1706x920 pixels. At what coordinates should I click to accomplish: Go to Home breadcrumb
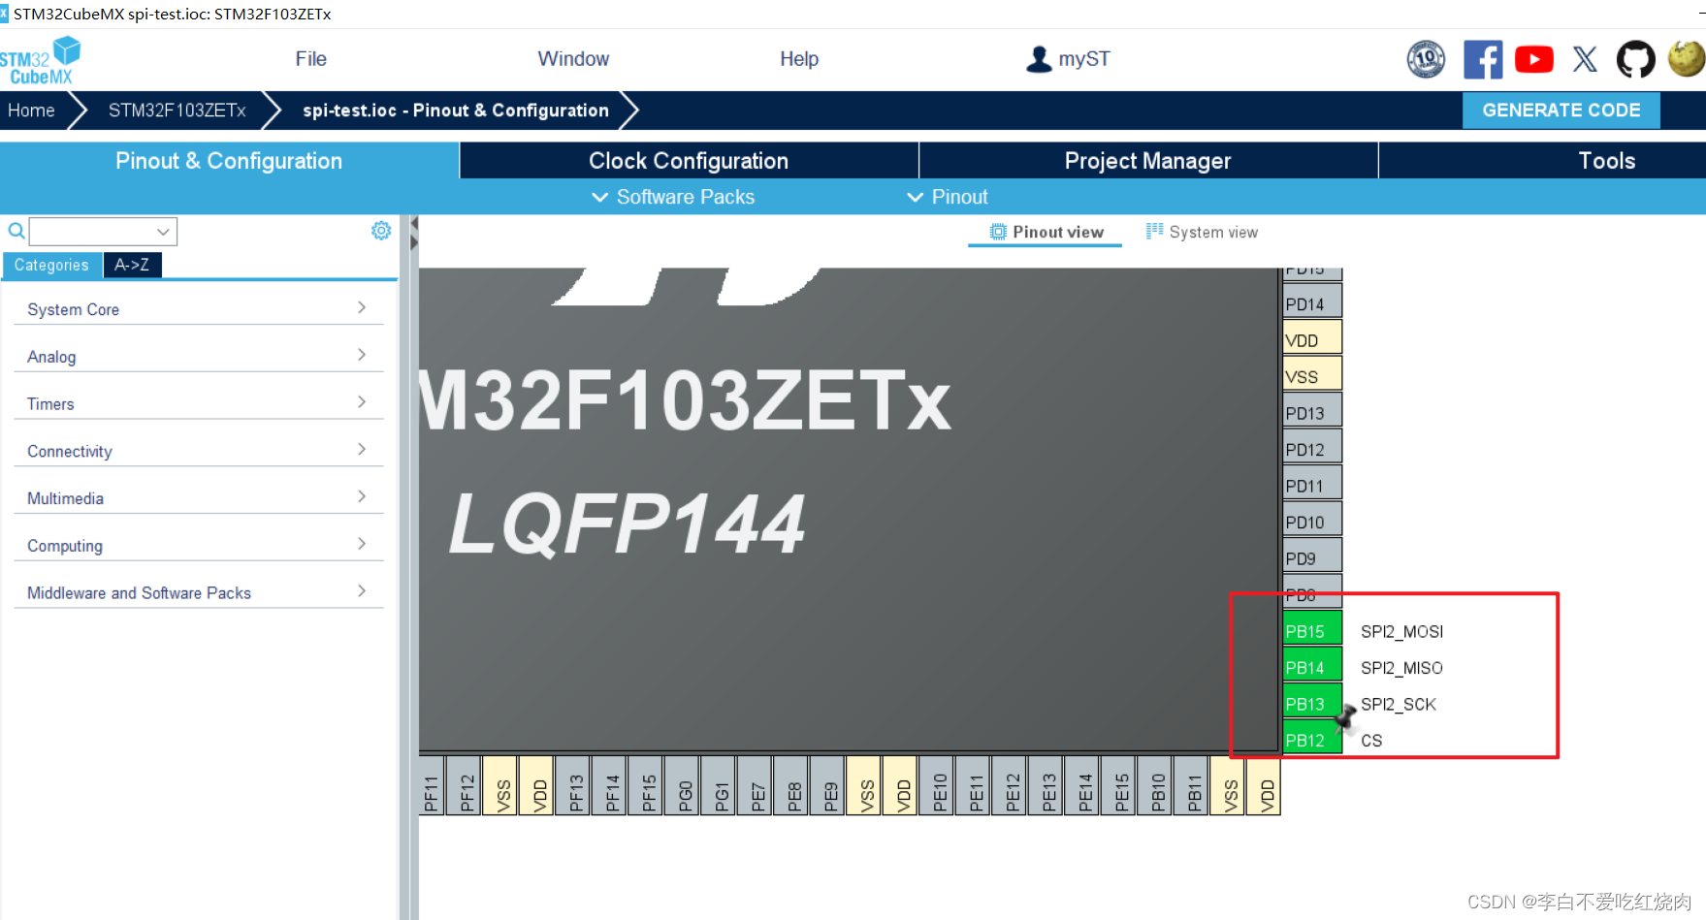pos(31,111)
